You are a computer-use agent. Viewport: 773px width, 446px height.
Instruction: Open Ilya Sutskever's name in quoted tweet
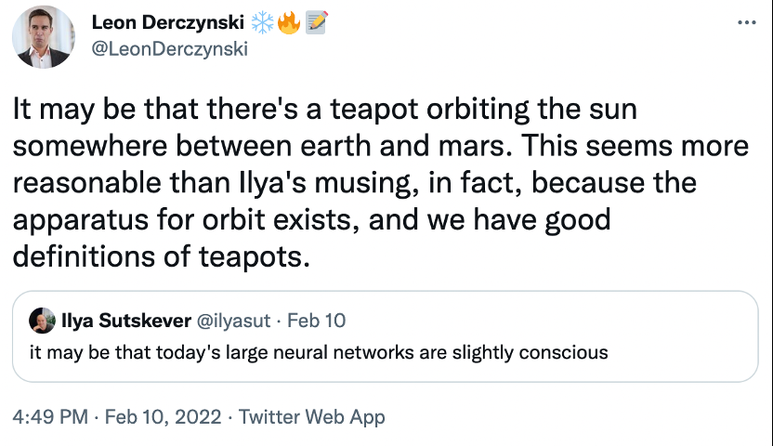click(126, 321)
